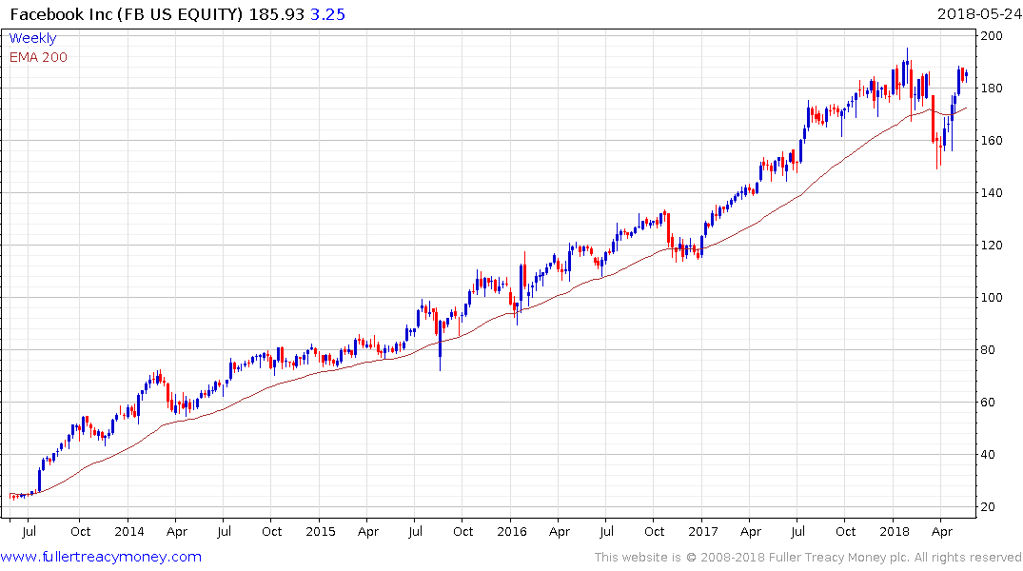
Task: Click the 2016 year axis label
Action: (x=512, y=531)
